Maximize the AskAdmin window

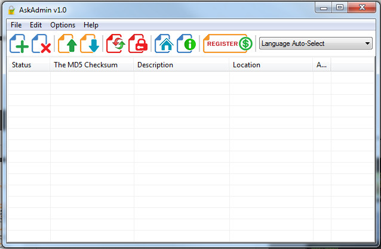pos(340,8)
